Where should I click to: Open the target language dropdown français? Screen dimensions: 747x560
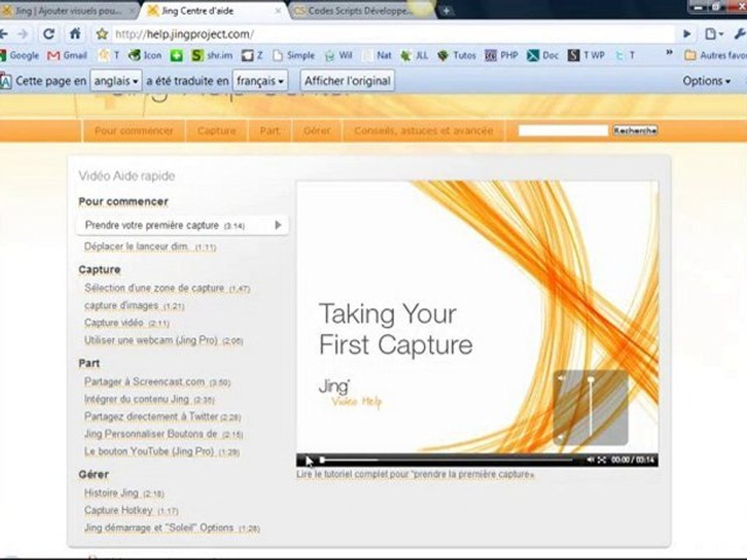click(x=260, y=81)
